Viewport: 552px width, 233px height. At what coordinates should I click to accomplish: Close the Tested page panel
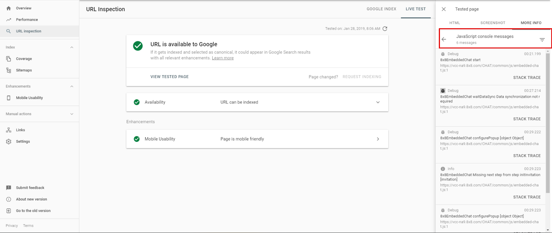click(x=444, y=9)
